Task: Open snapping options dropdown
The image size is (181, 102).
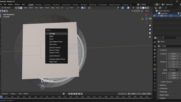Action: coord(85,8)
